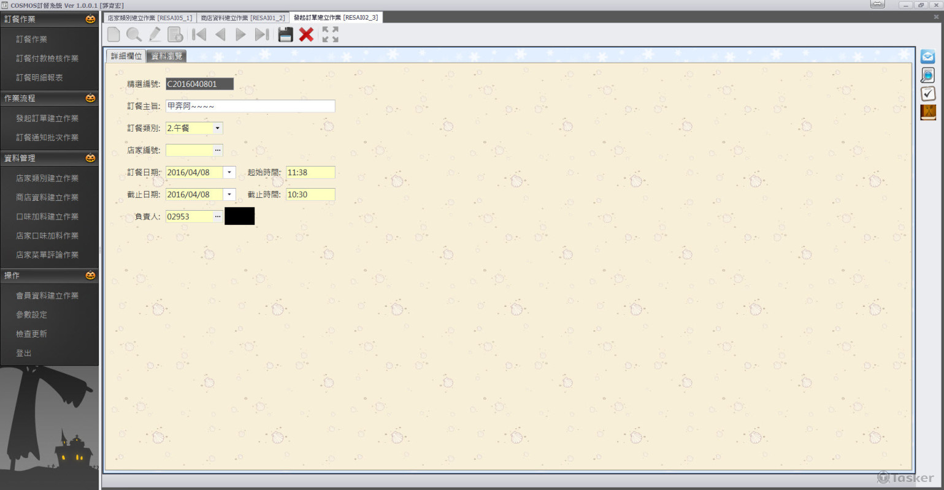Click the floppy disk save icon
Viewport: 944px width, 490px height.
(x=285, y=34)
